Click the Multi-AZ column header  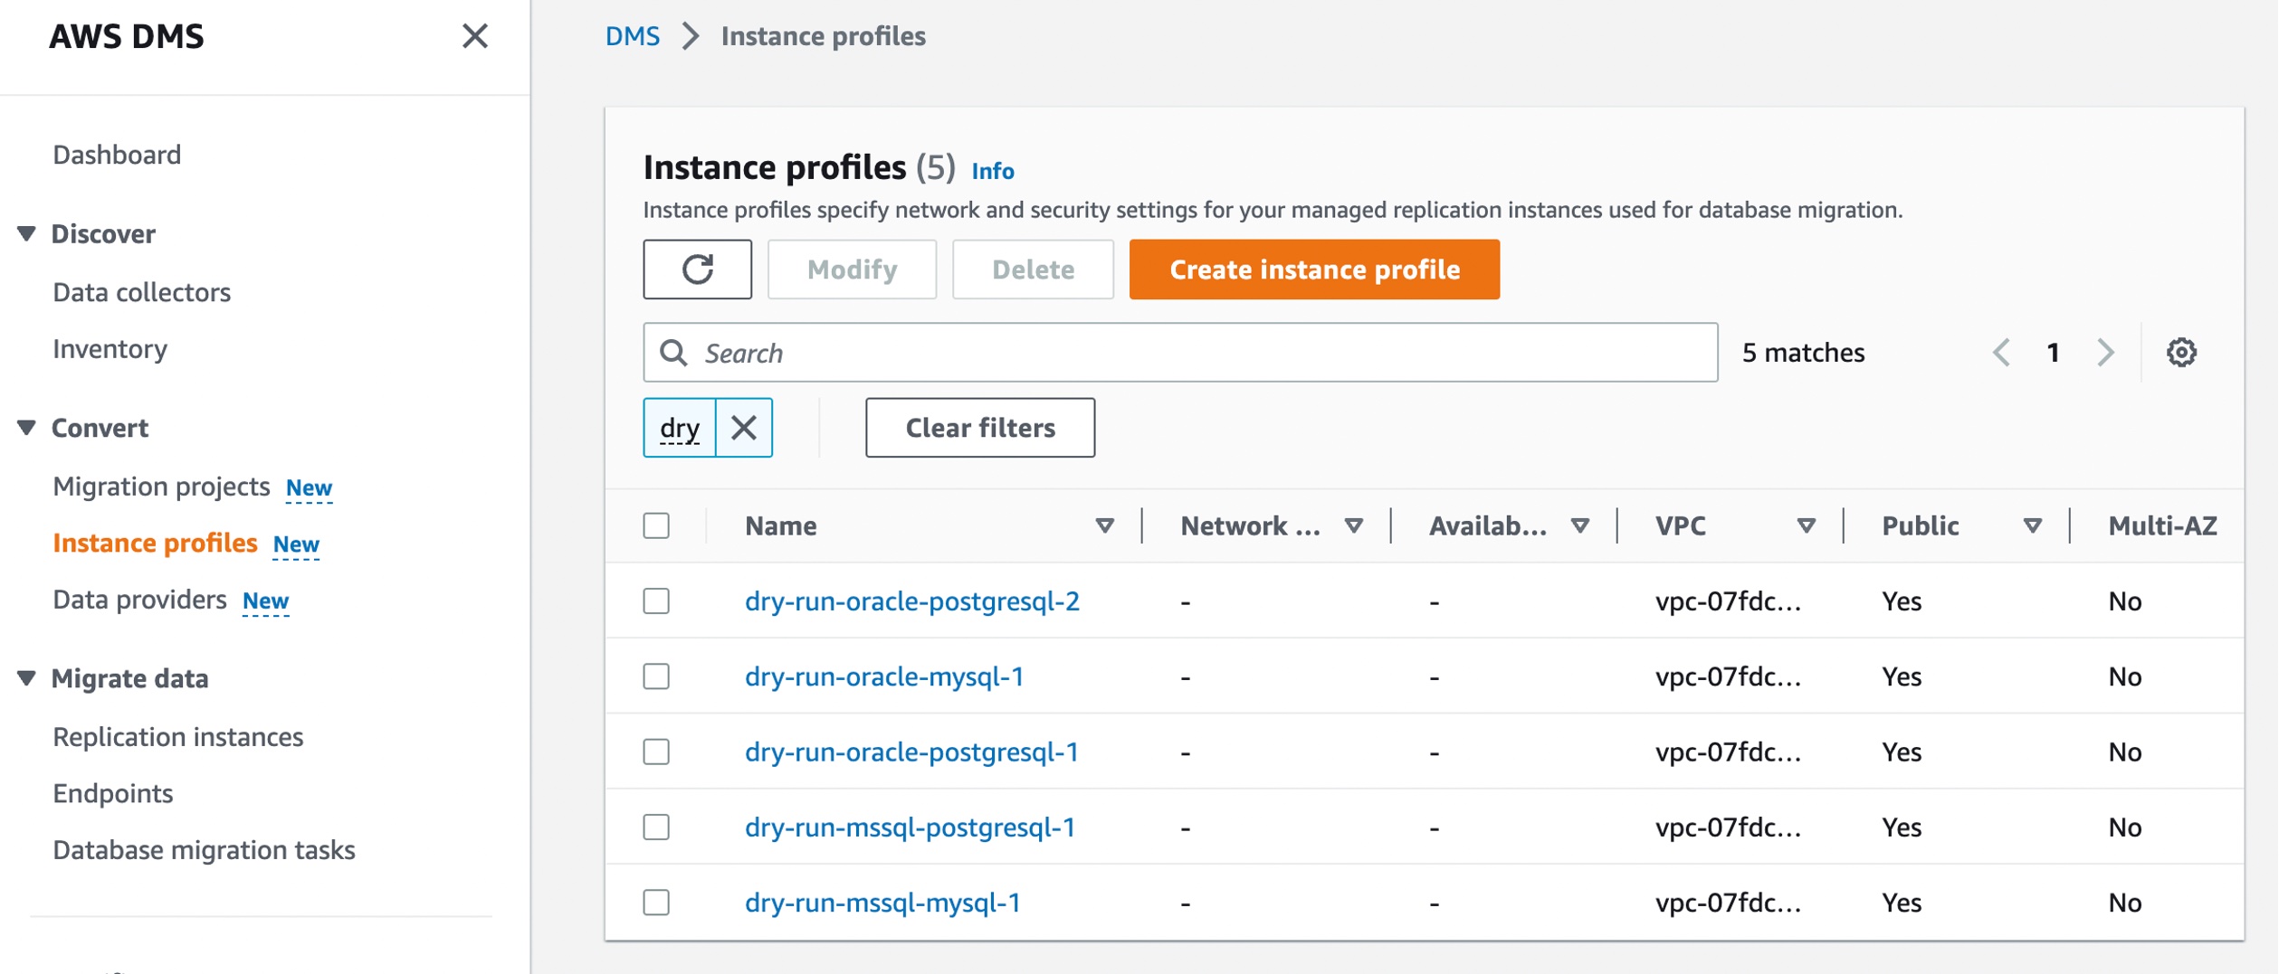(x=2162, y=526)
